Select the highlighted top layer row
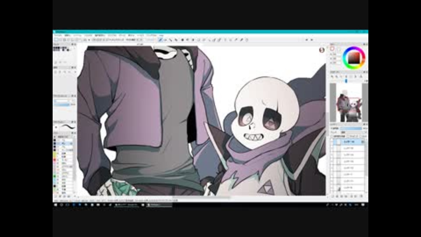 click(349, 142)
